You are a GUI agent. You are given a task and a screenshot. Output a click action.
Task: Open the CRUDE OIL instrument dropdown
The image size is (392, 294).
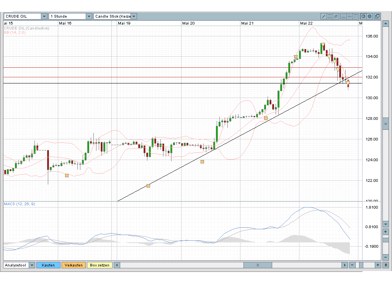[x=44, y=16]
